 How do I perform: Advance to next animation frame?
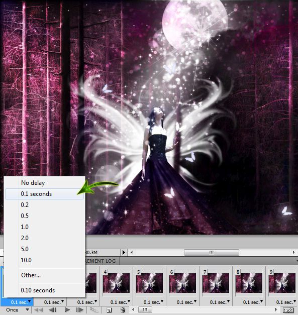pyautogui.click(x=80, y=310)
